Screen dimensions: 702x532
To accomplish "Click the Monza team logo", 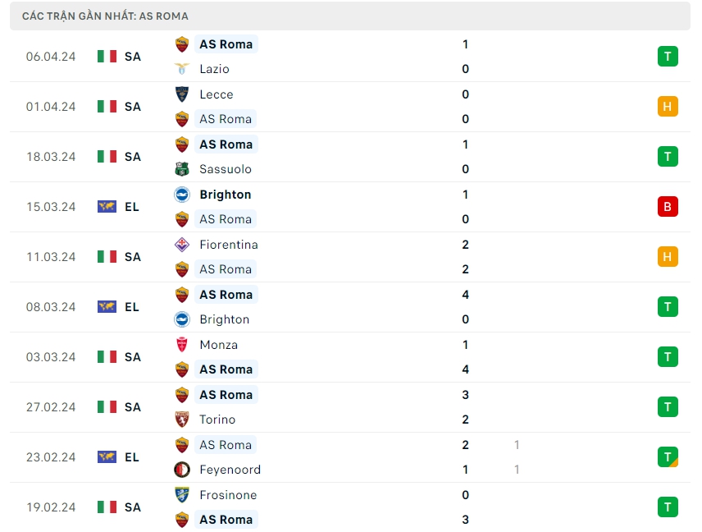I will click(x=182, y=345).
